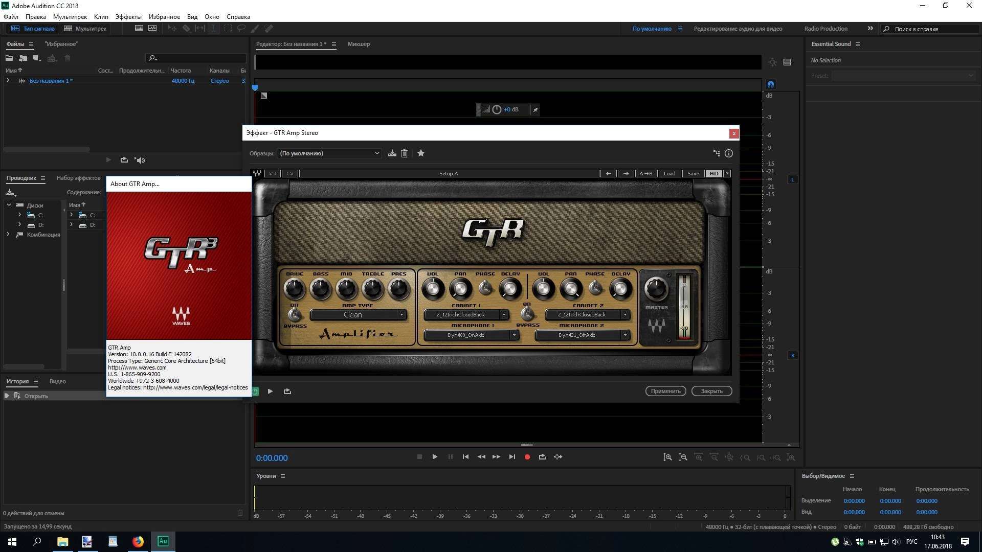Click the Закрыть button
The width and height of the screenshot is (982, 552).
[x=711, y=391]
